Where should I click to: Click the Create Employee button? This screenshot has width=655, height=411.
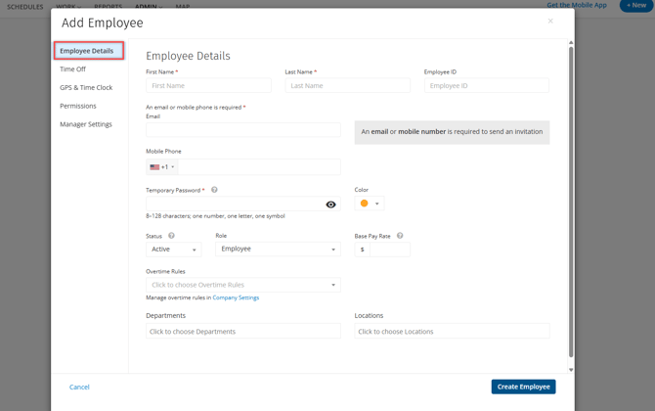pos(523,387)
